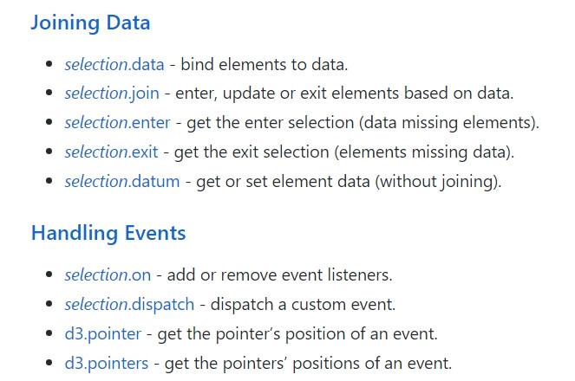Open the Joining Data heading link
Screen dimensions: 575x381
(x=90, y=23)
